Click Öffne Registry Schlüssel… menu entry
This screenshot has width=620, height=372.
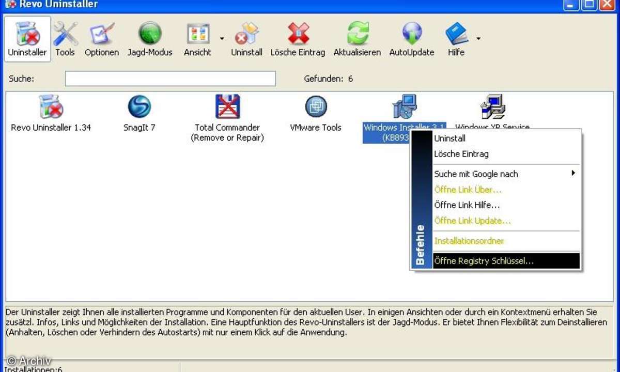click(506, 261)
